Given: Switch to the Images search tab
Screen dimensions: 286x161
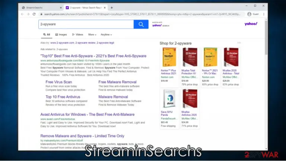Looking at the screenshot, I should click(61, 35).
